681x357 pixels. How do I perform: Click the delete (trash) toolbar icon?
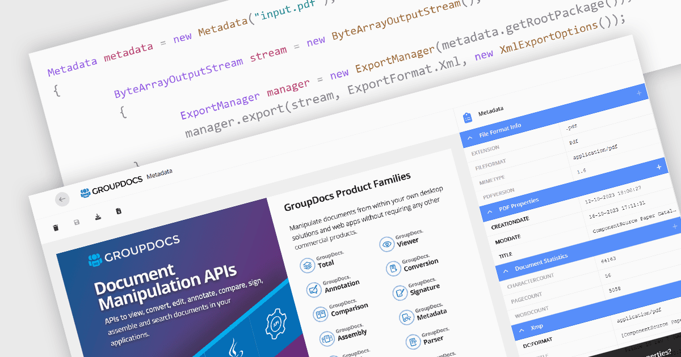point(56,228)
